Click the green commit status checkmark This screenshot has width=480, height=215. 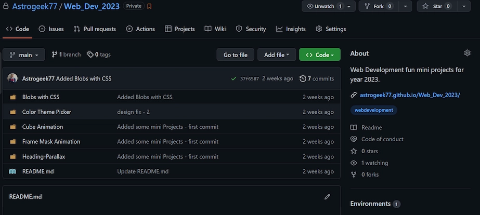coord(234,79)
